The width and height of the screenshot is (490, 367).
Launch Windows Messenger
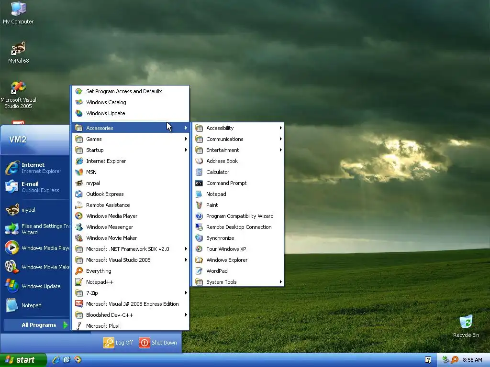click(131, 227)
